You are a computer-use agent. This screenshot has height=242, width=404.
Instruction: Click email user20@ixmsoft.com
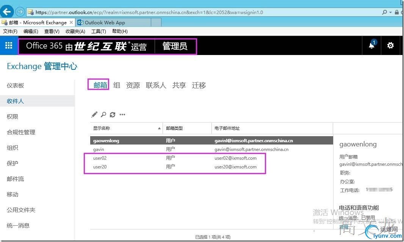pos(235,167)
